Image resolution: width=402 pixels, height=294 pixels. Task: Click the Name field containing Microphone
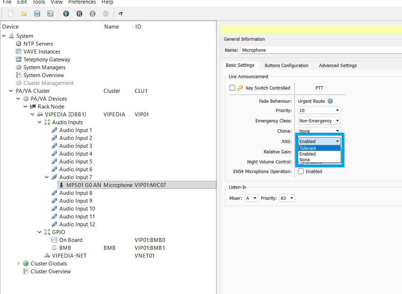(322, 50)
